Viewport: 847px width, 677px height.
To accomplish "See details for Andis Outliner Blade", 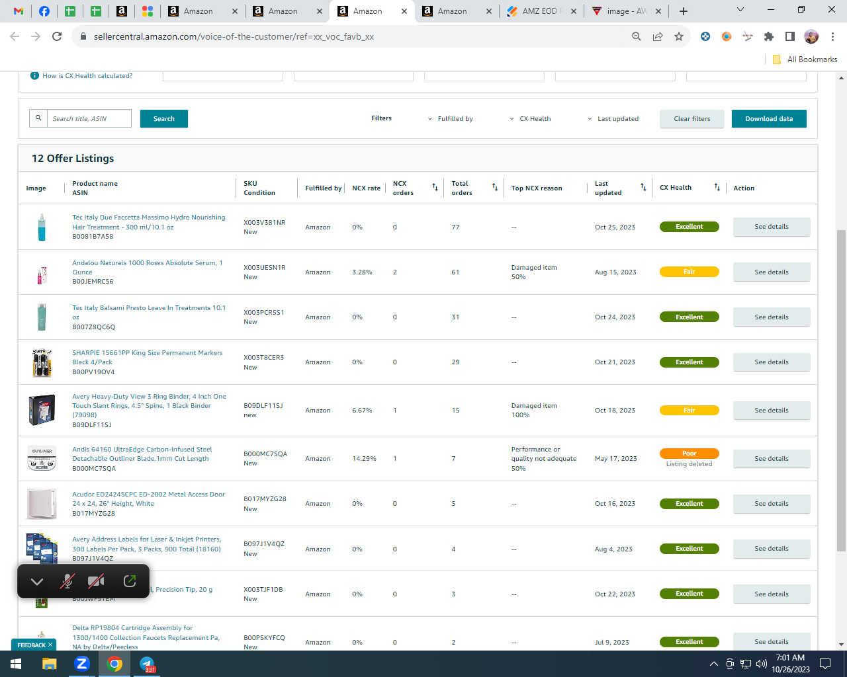I will point(772,459).
